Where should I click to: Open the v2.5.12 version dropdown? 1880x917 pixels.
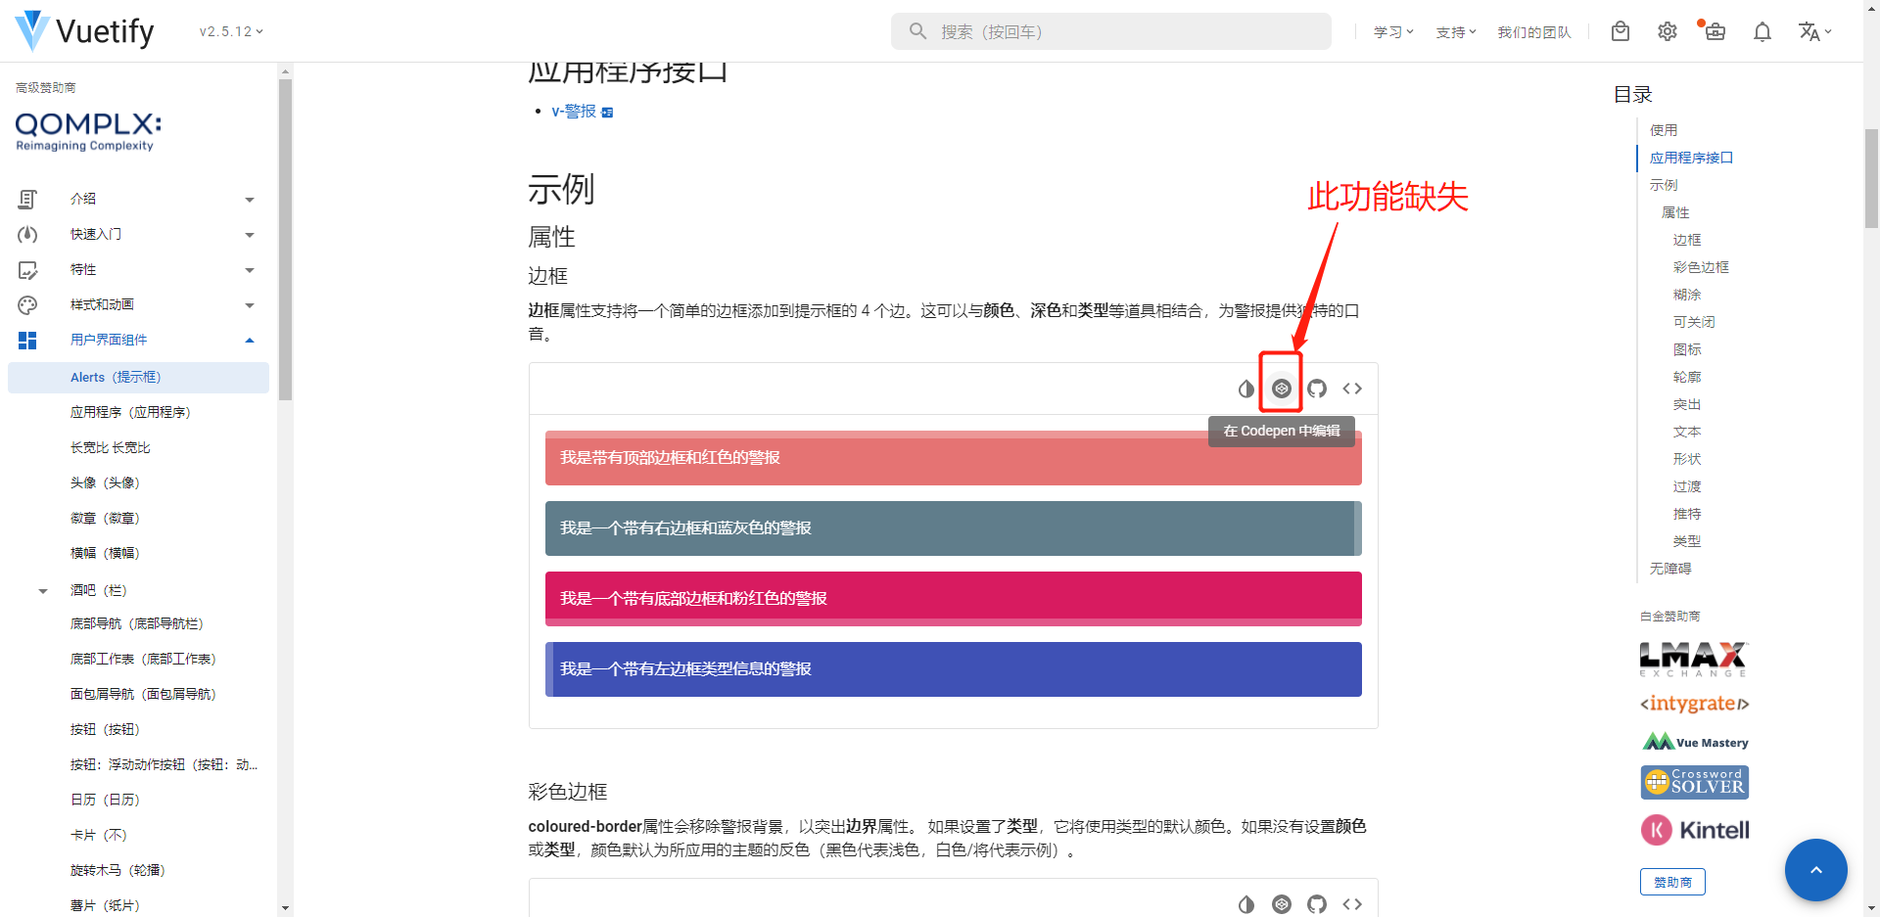[229, 30]
